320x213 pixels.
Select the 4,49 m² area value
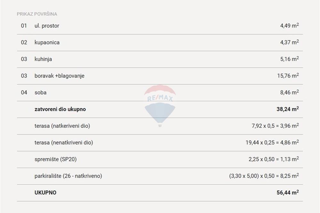tap(290, 26)
